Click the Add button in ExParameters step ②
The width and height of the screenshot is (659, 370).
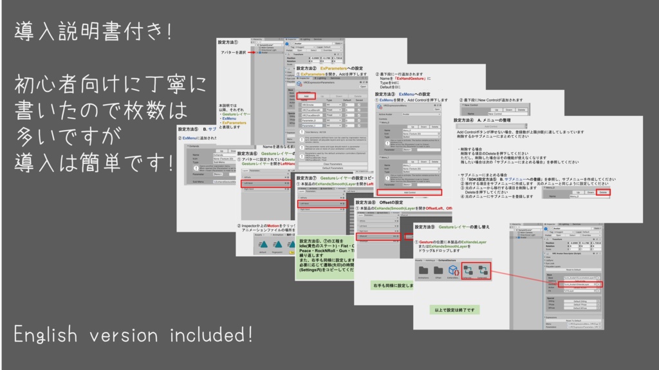(306, 96)
